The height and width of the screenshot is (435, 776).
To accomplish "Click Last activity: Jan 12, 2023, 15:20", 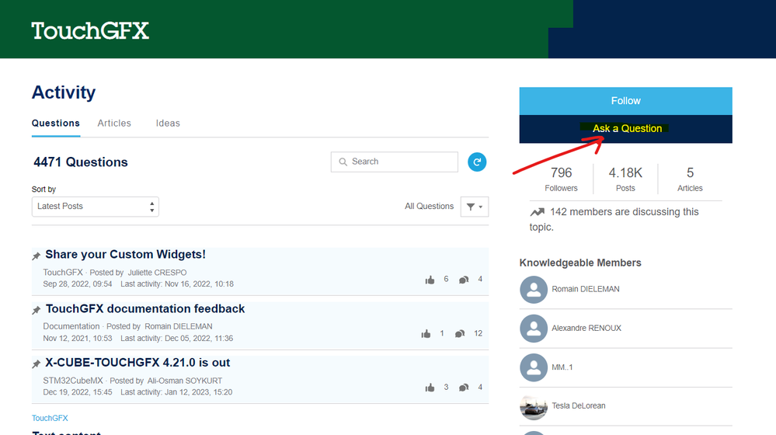I will 176,393.
